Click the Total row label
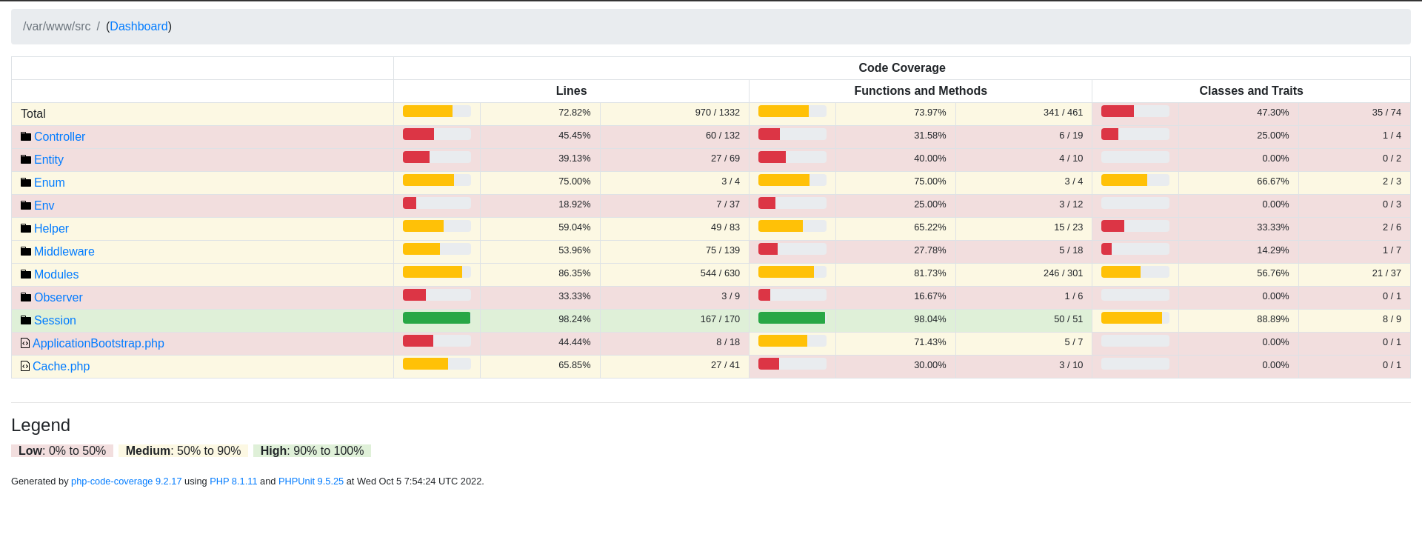This screenshot has height=560, width=1422. pyautogui.click(x=33, y=114)
